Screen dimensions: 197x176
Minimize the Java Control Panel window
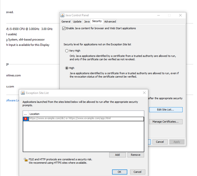point(159,15)
